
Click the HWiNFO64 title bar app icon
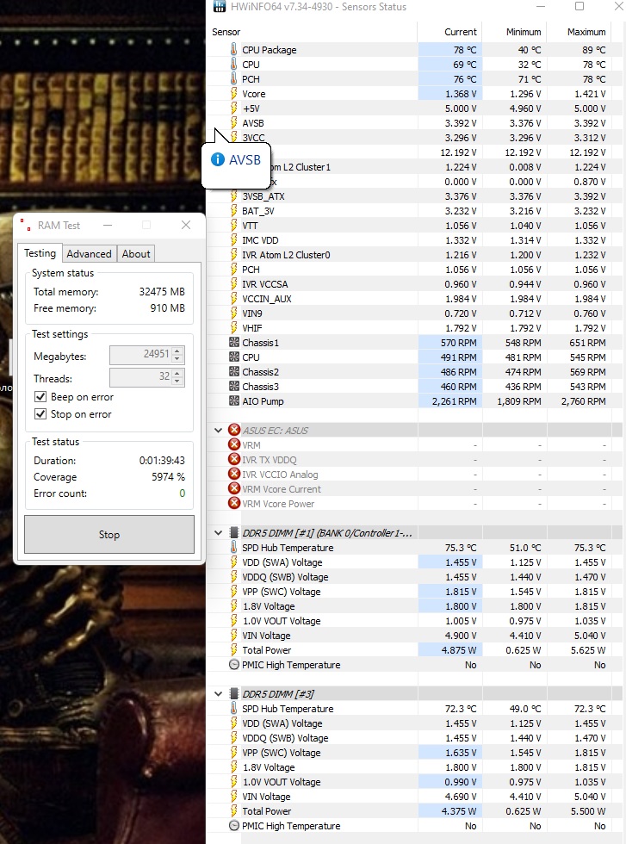220,7
